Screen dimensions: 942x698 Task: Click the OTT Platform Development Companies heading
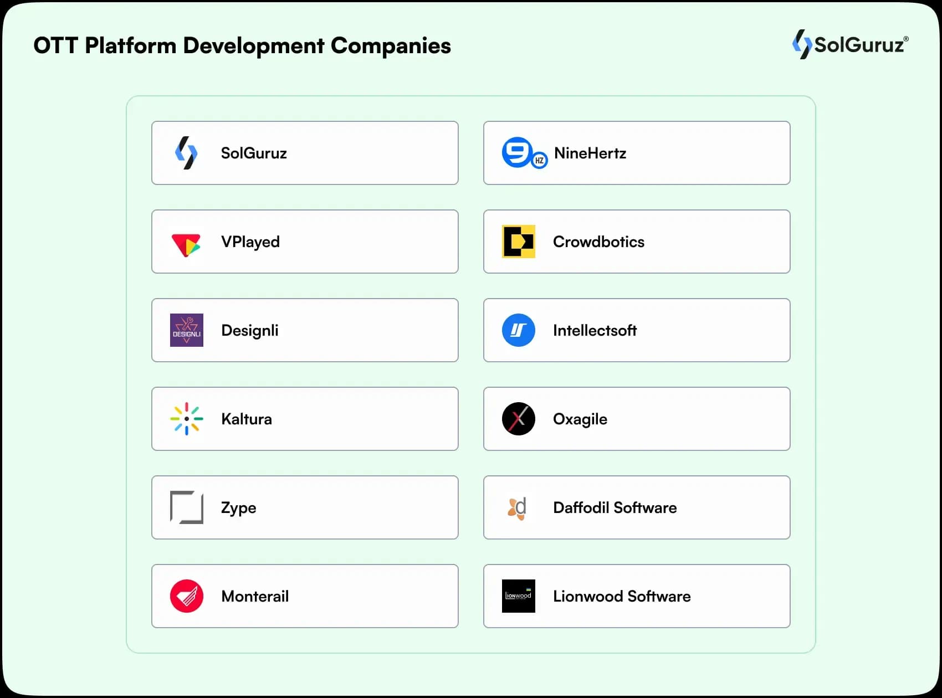242,46
